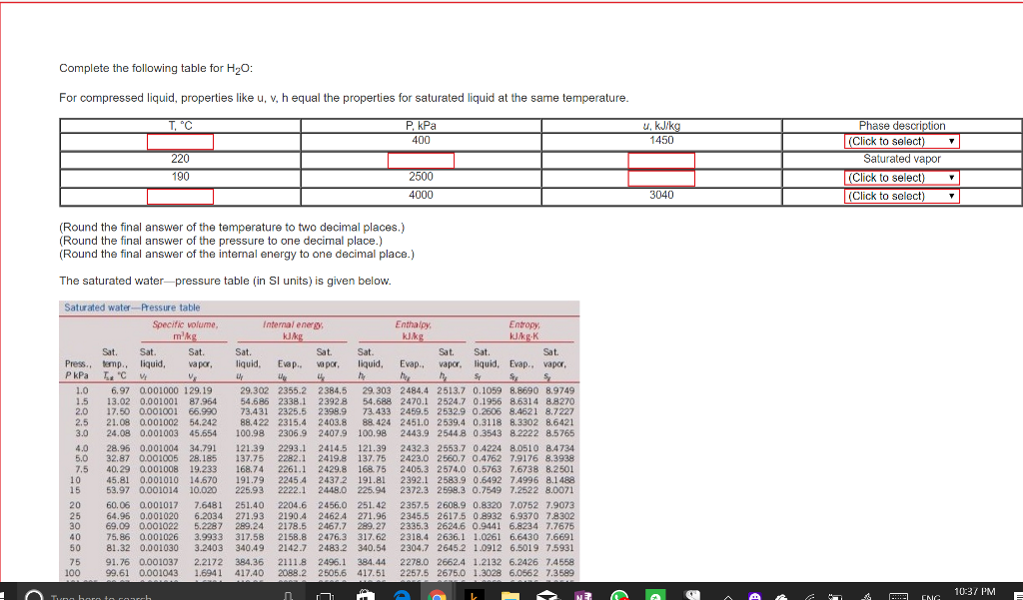Open Phase description dropdown in the 400 kPa row
Image resolution: width=1023 pixels, height=600 pixels.
coord(901,141)
